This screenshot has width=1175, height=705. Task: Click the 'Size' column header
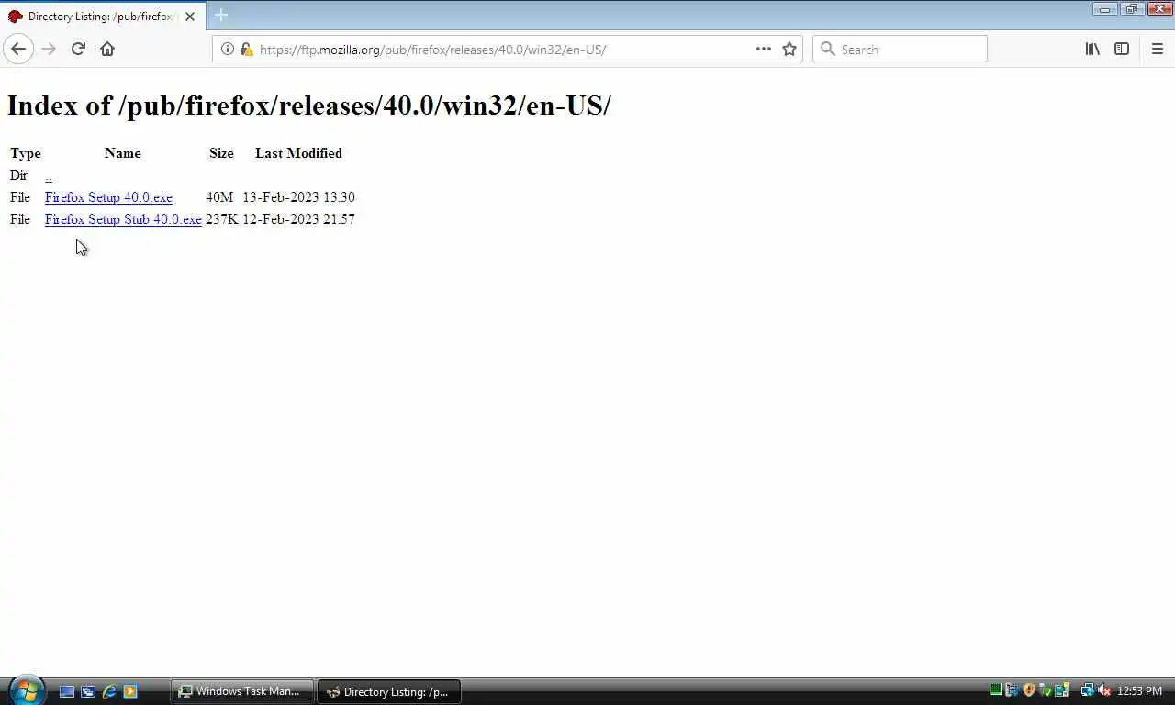[x=221, y=153]
